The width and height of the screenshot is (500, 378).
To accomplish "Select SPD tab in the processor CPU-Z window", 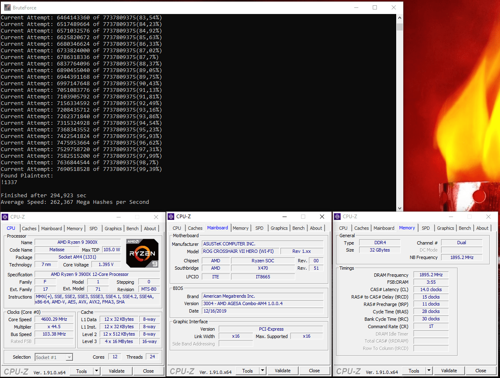I will pos(93,229).
